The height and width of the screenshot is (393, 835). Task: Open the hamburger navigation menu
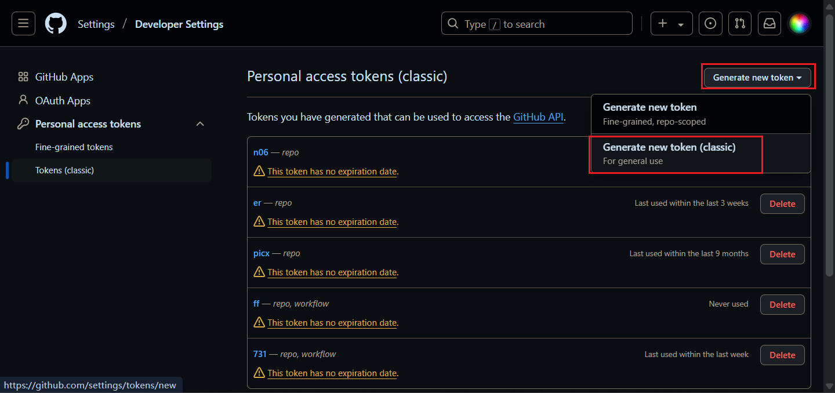pos(23,24)
